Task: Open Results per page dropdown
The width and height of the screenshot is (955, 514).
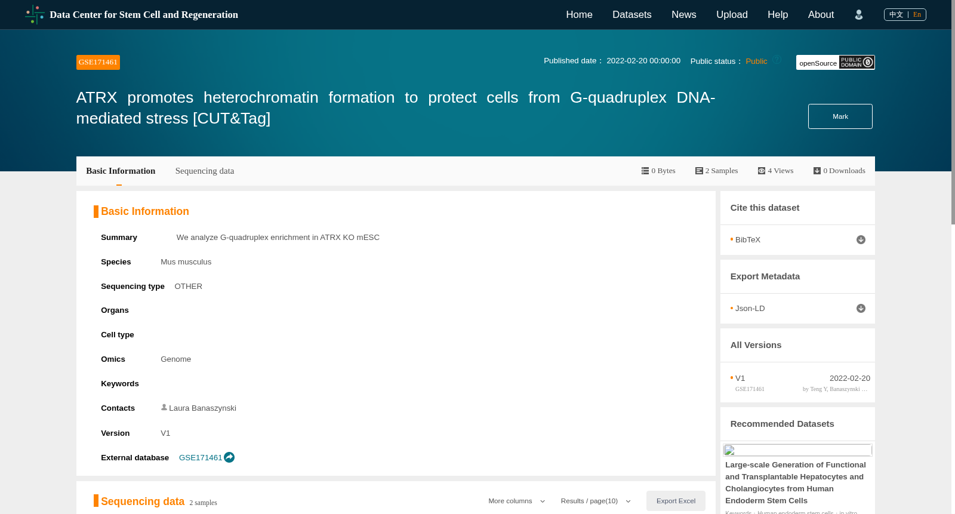Action: click(x=596, y=501)
